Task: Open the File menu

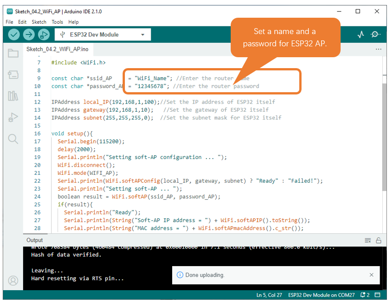Action: pyautogui.click(x=10, y=22)
